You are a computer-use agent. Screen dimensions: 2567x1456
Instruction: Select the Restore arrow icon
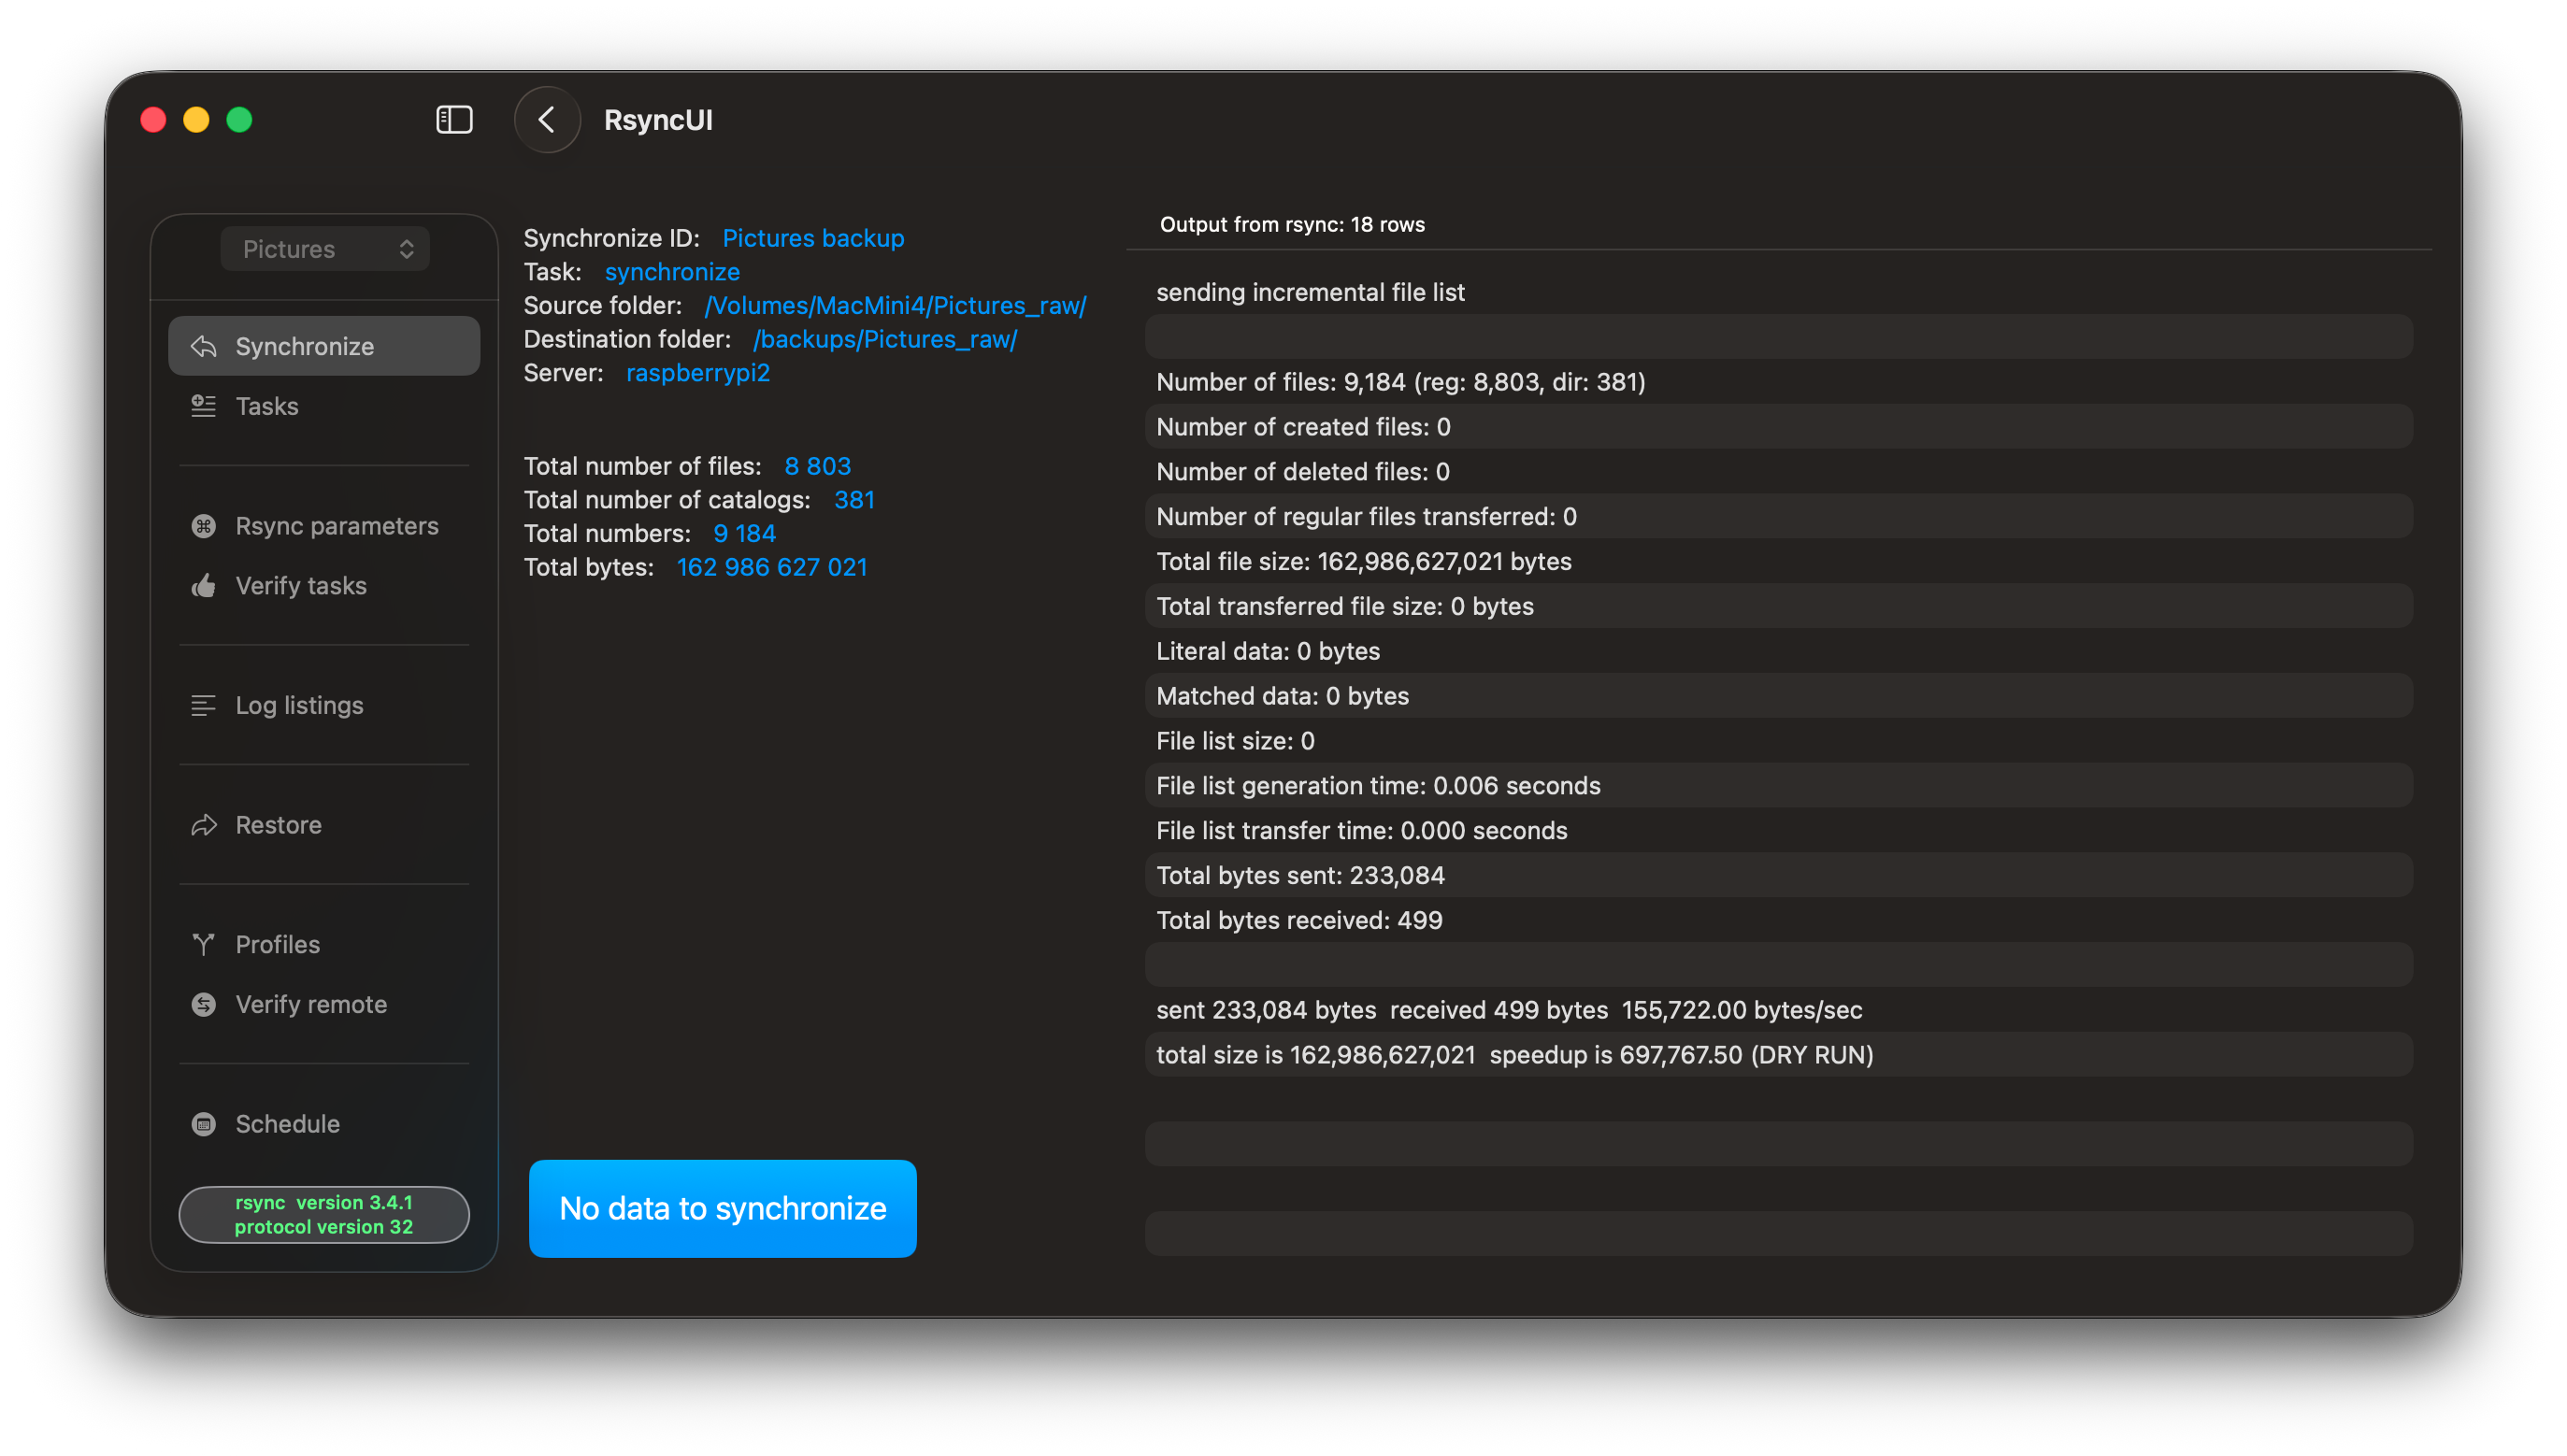[x=204, y=825]
